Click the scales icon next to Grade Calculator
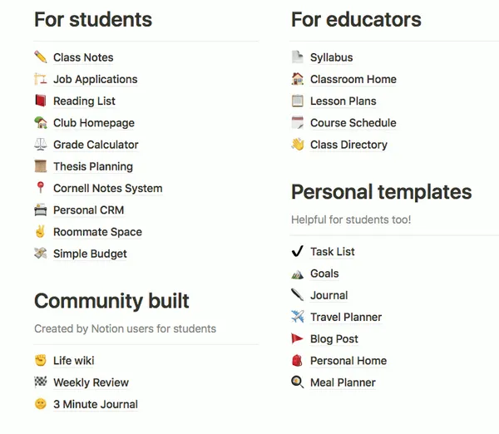The image size is (499, 434). click(41, 144)
